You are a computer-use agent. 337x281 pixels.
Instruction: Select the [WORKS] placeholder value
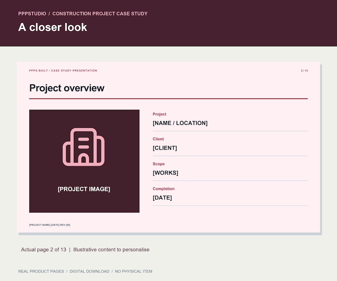[166, 173]
